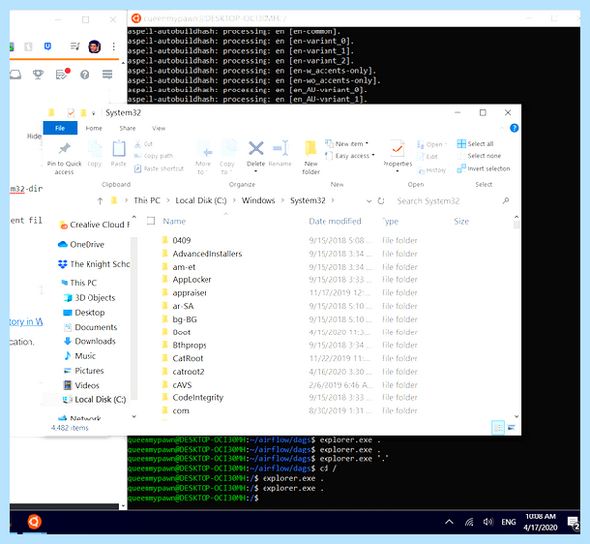This screenshot has height=544, width=590.
Task: Select Downloads in navigation pane
Action: coord(89,341)
